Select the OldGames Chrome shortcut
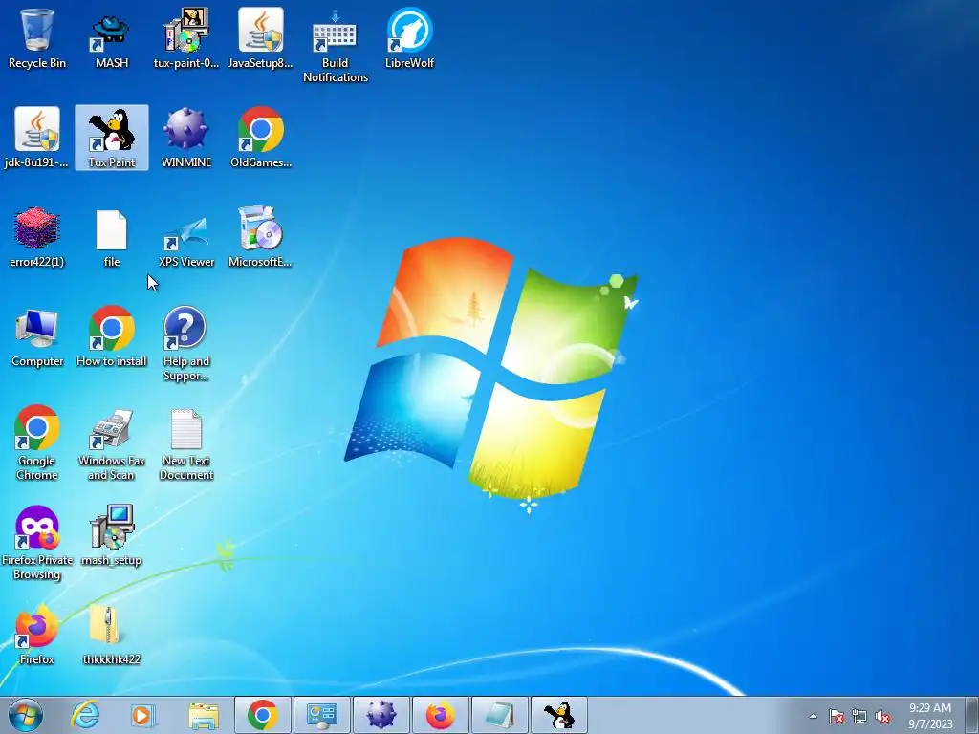Viewport: 979px width, 734px height. pyautogui.click(x=260, y=138)
